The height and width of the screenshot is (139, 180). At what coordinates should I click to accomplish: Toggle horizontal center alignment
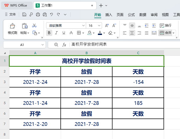pos(132,33)
